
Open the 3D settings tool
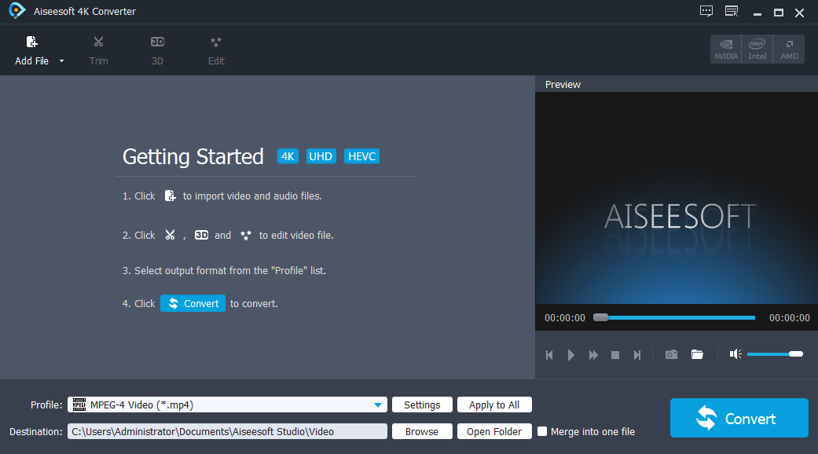[157, 50]
